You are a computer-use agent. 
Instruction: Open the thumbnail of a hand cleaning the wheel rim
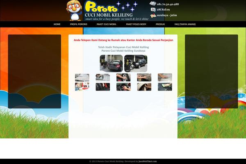click(x=123, y=77)
